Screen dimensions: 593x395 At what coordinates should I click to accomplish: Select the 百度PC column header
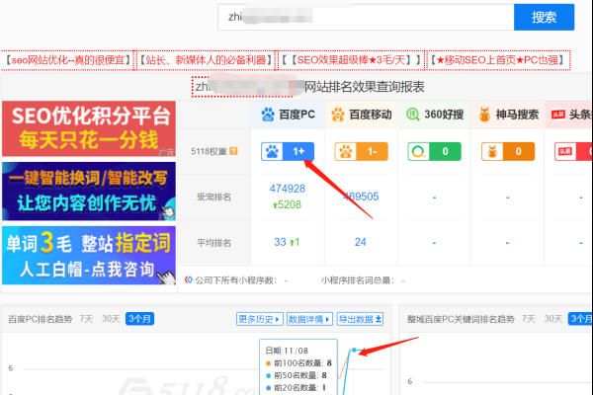tap(288, 115)
